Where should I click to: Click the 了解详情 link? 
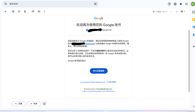pyautogui.click(x=111, y=82)
